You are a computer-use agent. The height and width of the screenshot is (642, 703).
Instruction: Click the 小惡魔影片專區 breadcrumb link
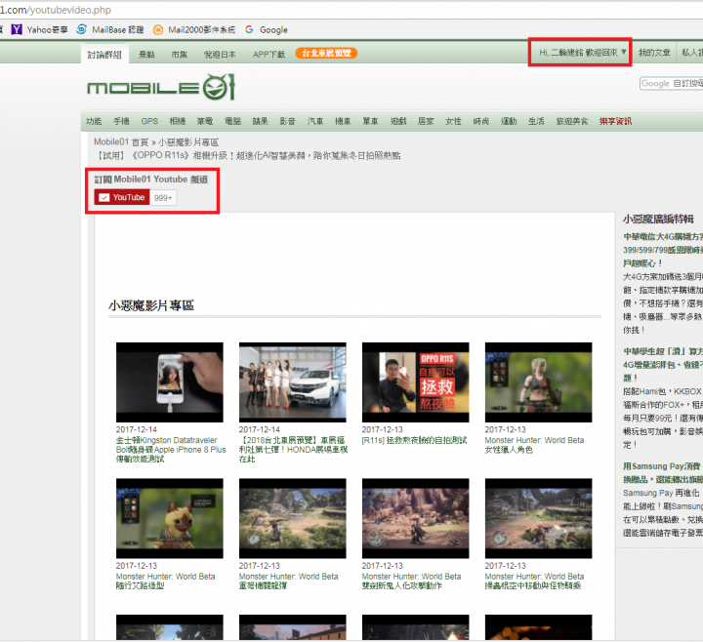[x=188, y=142]
